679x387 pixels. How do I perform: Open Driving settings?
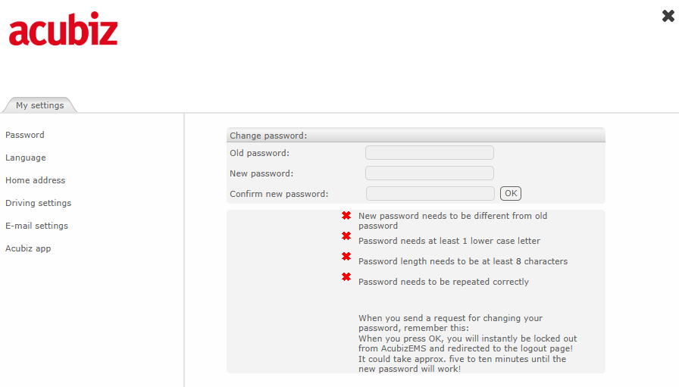[x=38, y=203]
